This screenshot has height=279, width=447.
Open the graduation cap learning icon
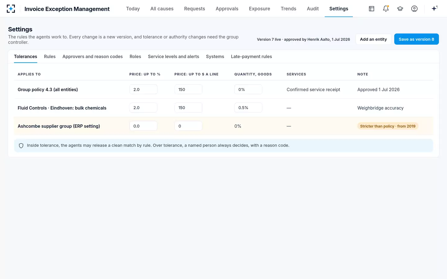400,9
